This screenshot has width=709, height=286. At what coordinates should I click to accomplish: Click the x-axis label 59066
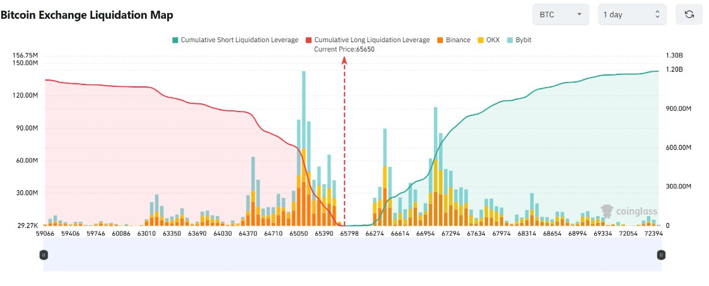click(x=45, y=233)
